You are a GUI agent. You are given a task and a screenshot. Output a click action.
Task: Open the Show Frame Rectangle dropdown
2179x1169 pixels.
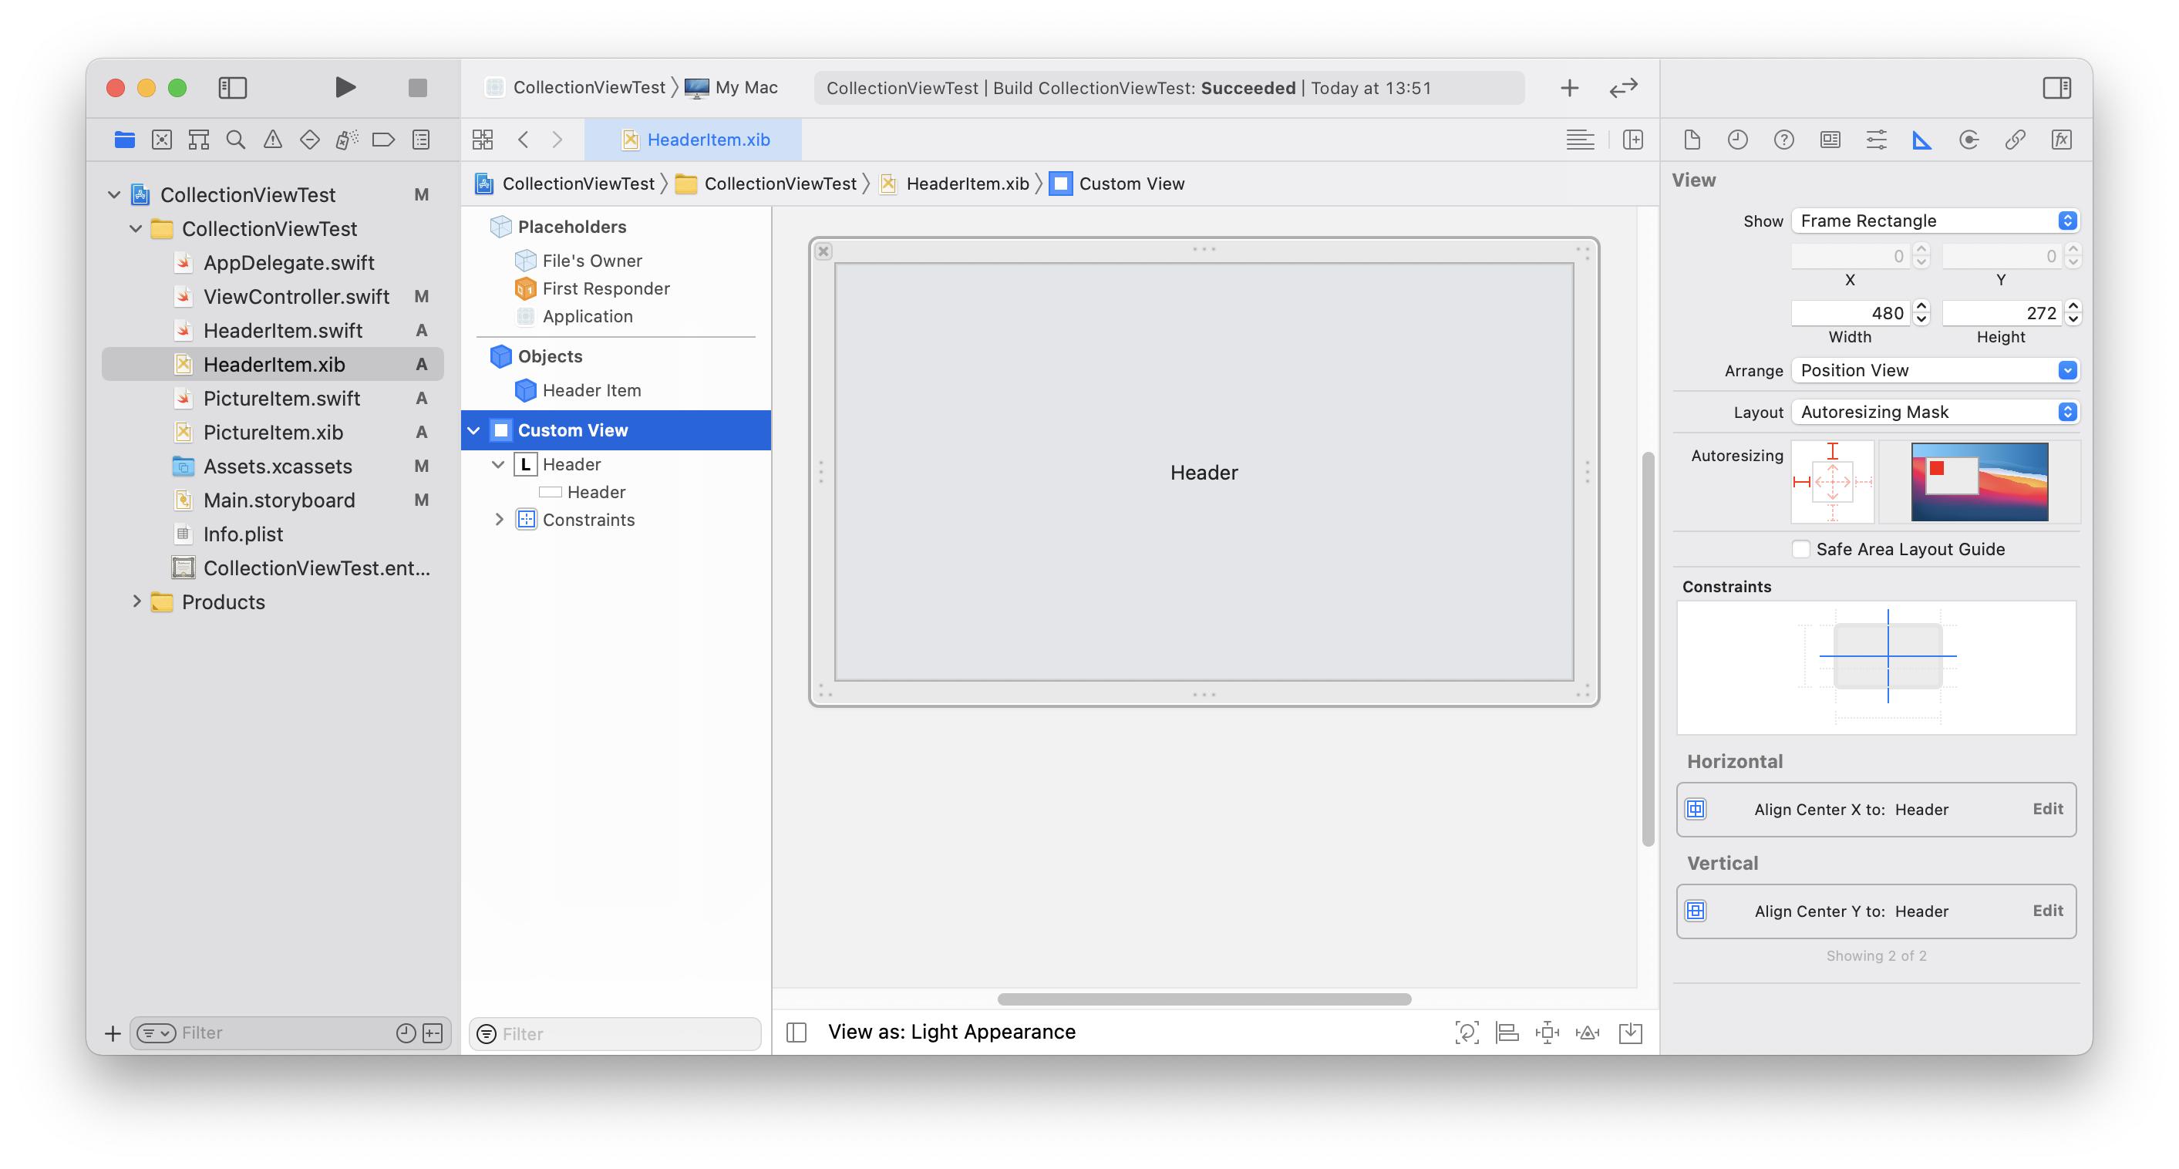point(1935,221)
